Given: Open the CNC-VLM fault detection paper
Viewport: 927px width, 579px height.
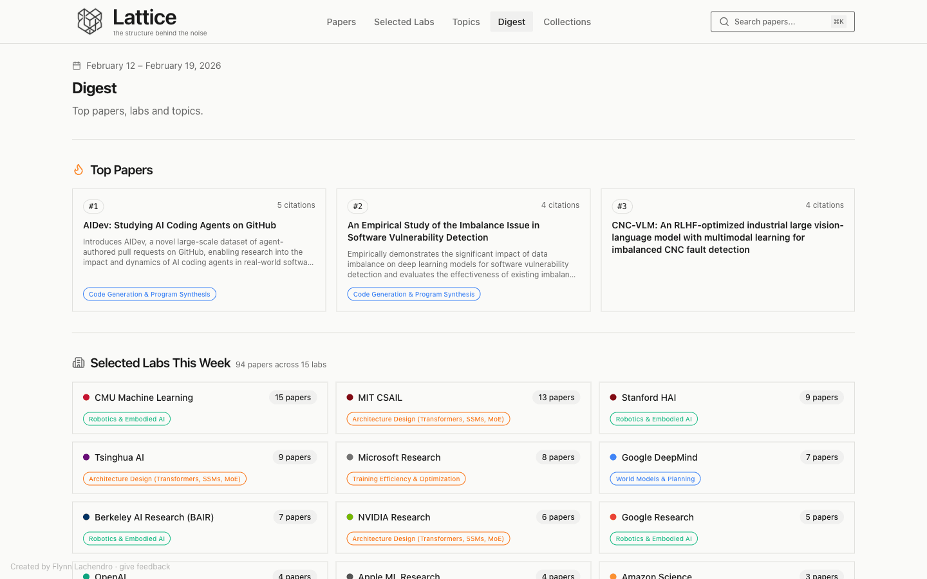Looking at the screenshot, I should (727, 237).
